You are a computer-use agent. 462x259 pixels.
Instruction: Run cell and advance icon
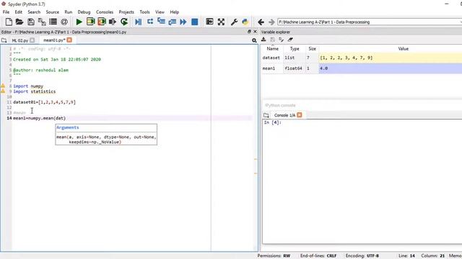(x=102, y=22)
